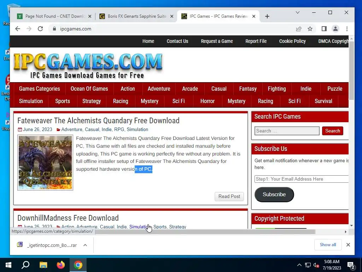This screenshot has width=362, height=272.
Task: Open a new tab with the plus button
Action: coord(267,16)
